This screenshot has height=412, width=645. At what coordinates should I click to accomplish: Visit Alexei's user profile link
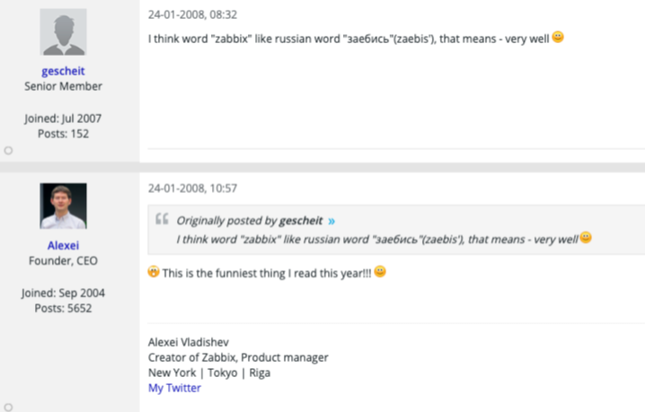(63, 245)
